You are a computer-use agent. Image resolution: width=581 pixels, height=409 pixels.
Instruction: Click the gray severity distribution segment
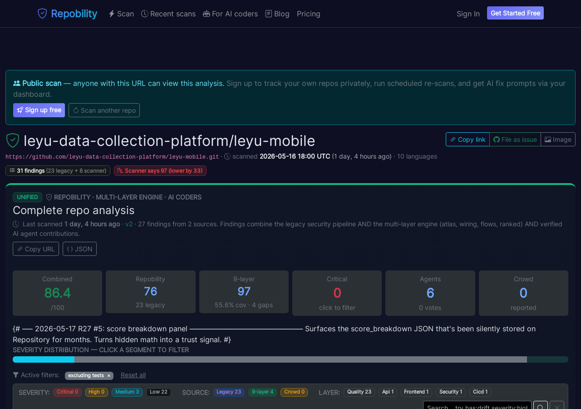[300, 359]
